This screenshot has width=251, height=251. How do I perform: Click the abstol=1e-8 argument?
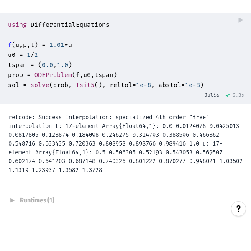point(179,85)
